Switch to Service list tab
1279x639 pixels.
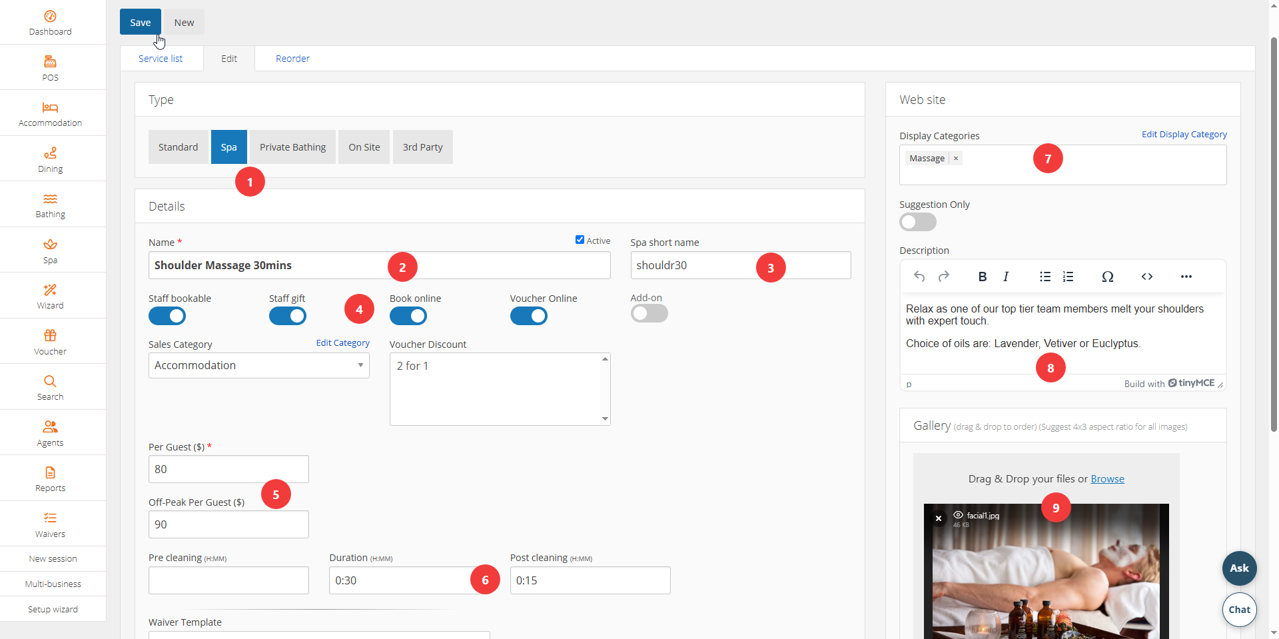(161, 59)
